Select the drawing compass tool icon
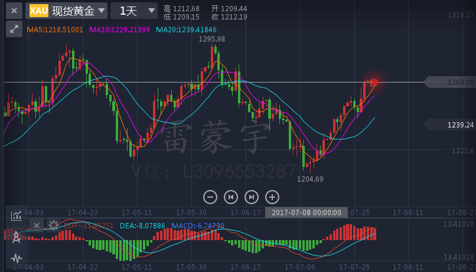The width and height of the screenshot is (476, 272). coord(17,237)
